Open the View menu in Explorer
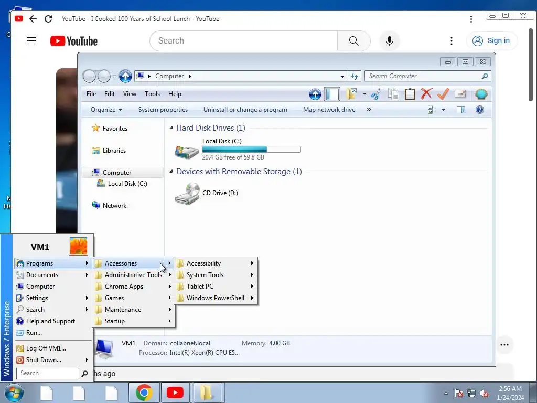Screen dimensions: 537x403 point(130,94)
